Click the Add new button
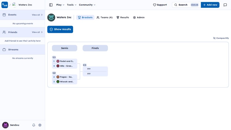The image size is (231, 130). point(210,5)
